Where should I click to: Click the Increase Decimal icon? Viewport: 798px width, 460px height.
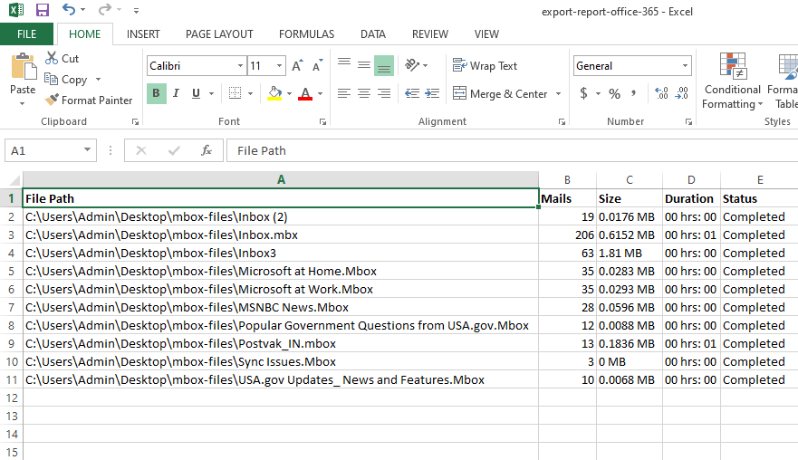[661, 93]
